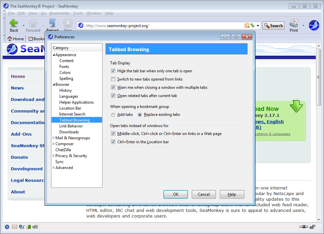Click the Help button in Preferences
Image resolution: width=324 pixels, height=234 pixels.
[232, 194]
